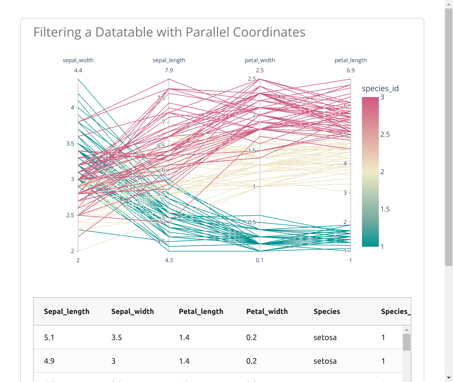Image resolution: width=453 pixels, height=382 pixels.
Task: Click the page's vertical scrollbar thumb
Action: coord(449,137)
